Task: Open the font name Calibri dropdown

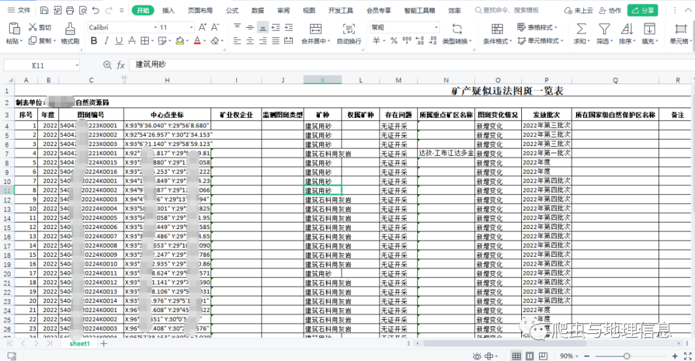Action: pyautogui.click(x=156, y=28)
